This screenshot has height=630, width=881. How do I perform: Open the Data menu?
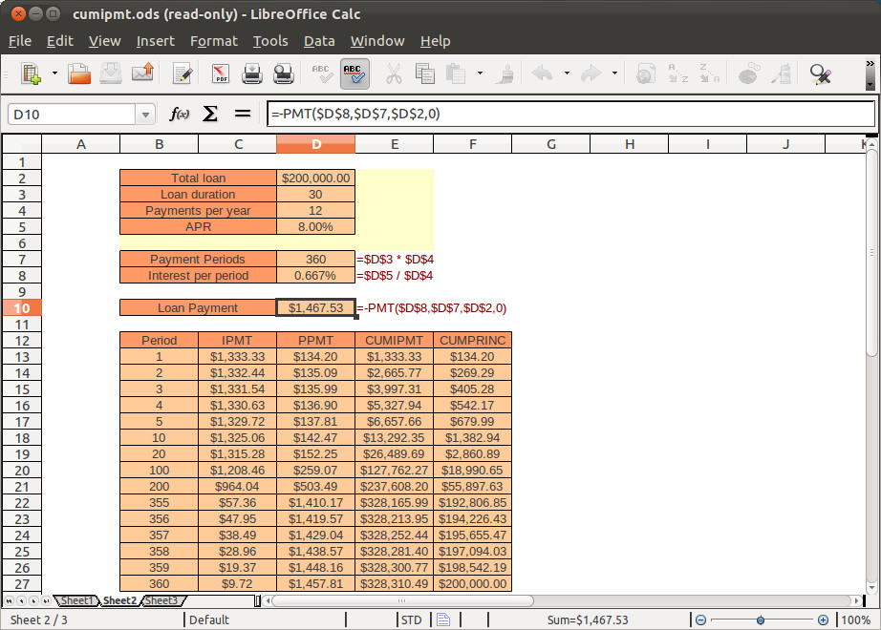pyautogui.click(x=319, y=41)
